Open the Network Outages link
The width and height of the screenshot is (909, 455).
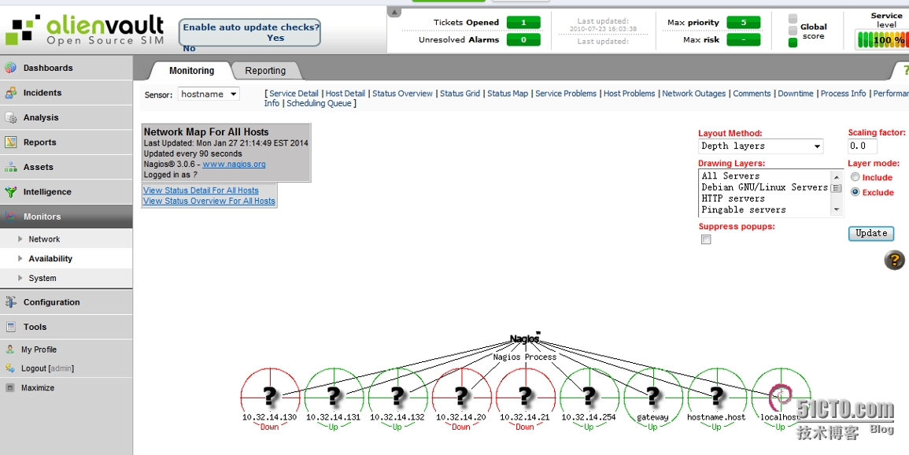(x=693, y=94)
